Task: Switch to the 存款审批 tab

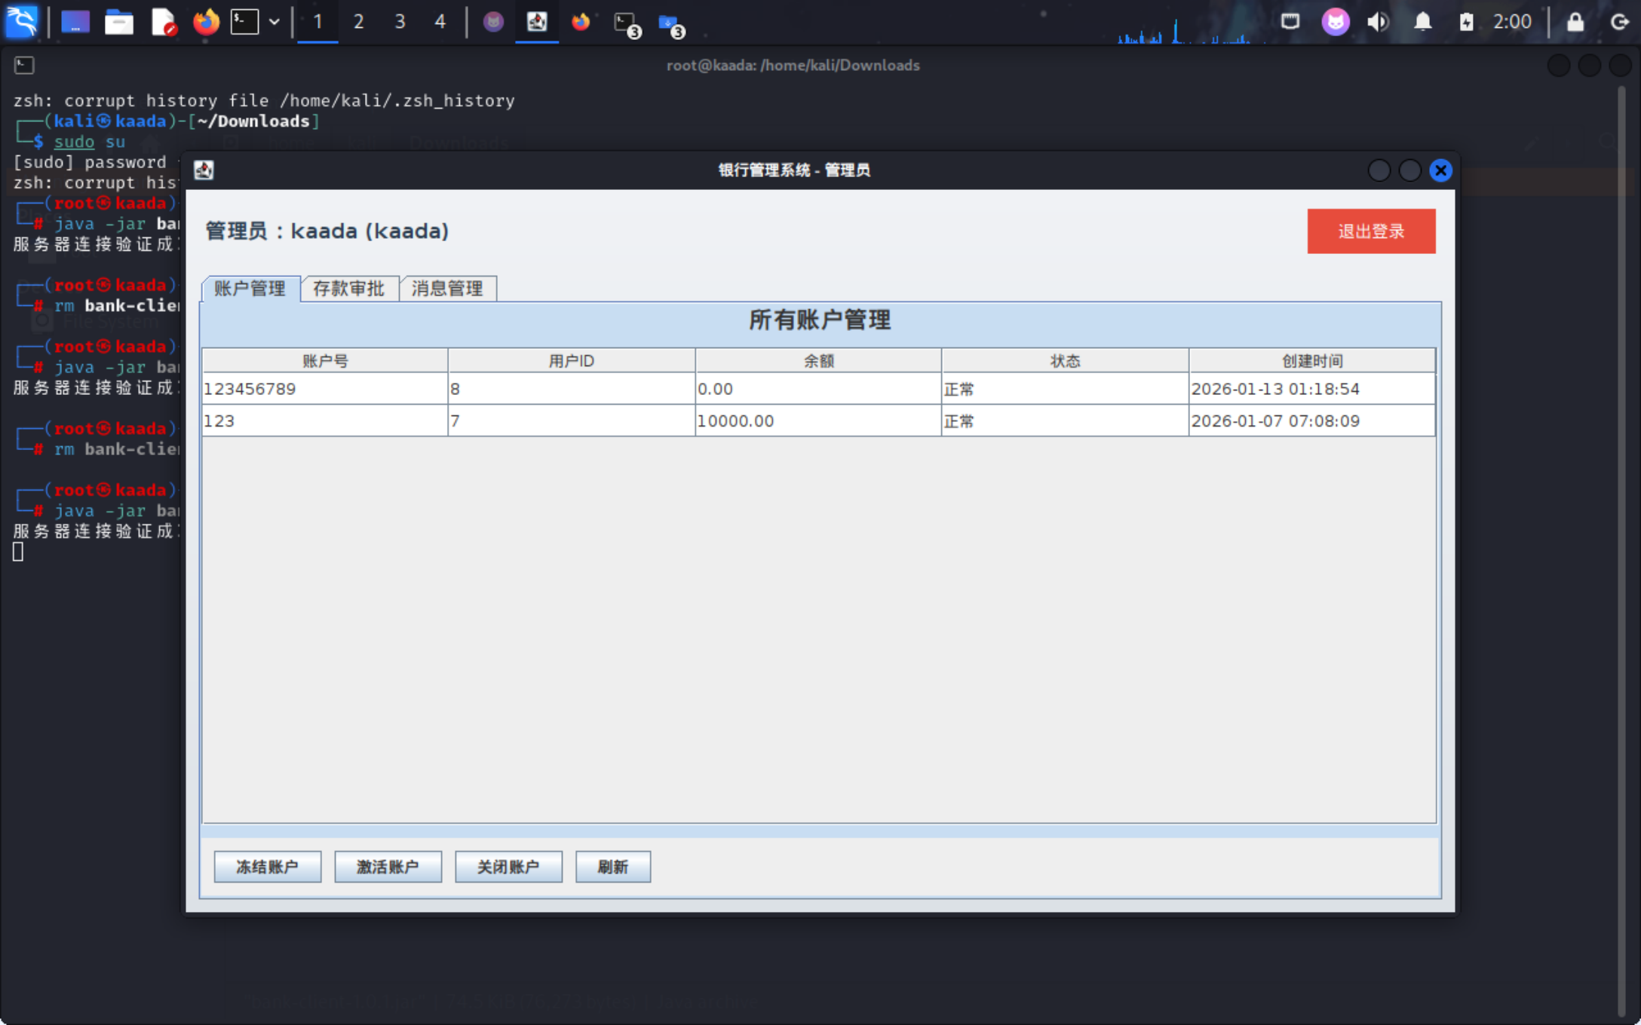Action: (x=348, y=289)
